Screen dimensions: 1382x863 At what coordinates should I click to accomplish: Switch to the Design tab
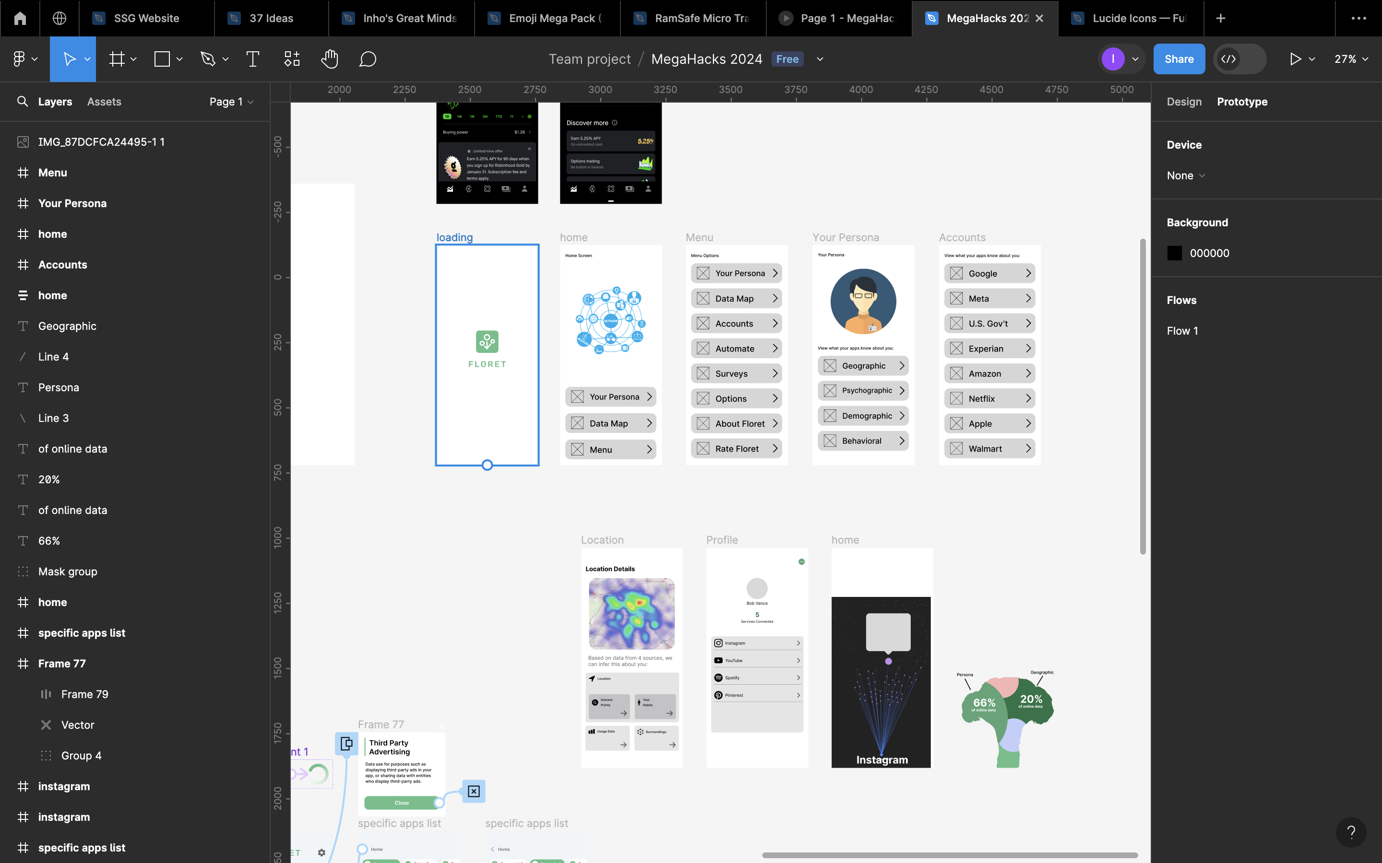click(x=1184, y=102)
